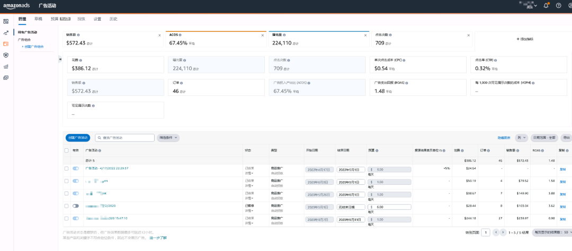Click the 进一步了解 link below the table
The height and width of the screenshot is (251, 572).
pyautogui.click(x=158, y=238)
